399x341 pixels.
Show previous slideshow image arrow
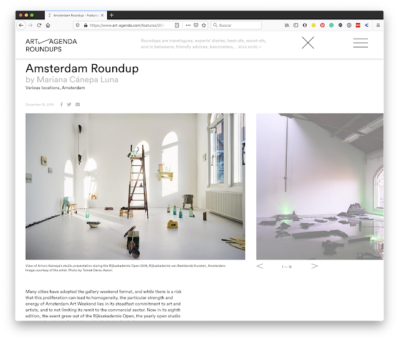tap(260, 266)
